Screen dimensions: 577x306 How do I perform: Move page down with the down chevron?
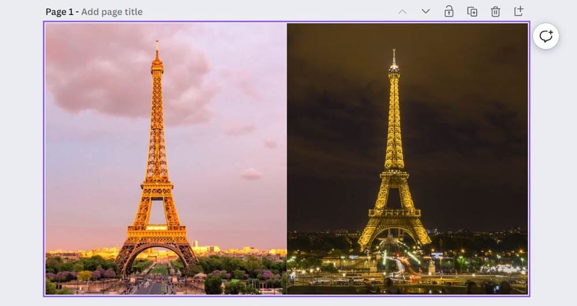pos(426,12)
